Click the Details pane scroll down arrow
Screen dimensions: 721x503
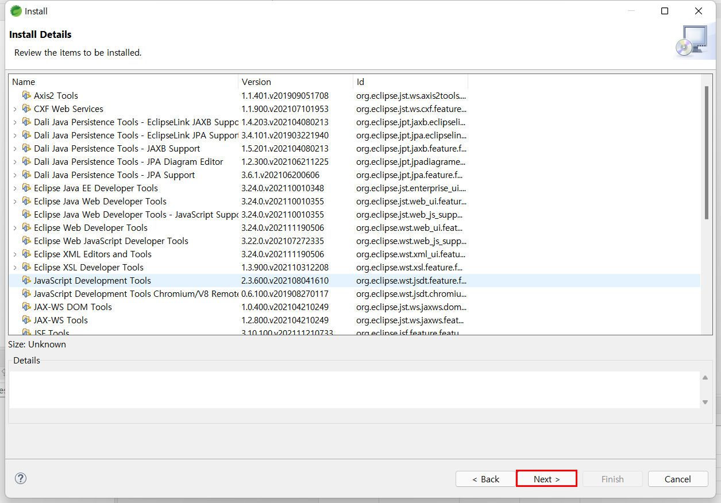click(705, 402)
